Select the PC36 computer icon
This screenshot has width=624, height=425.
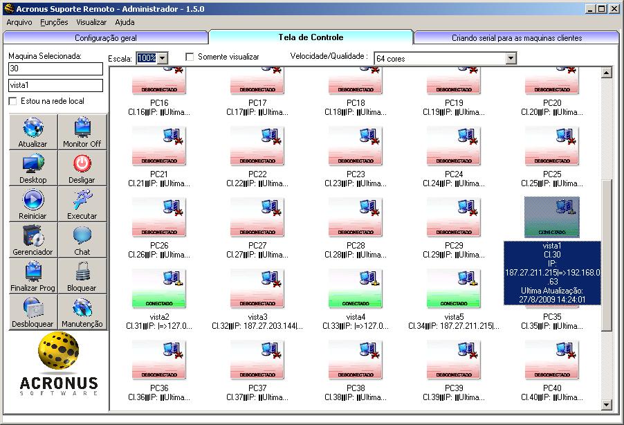coord(159,360)
